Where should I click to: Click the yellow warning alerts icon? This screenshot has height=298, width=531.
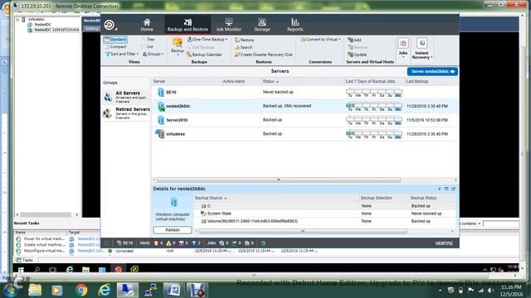pyautogui.click(x=168, y=243)
